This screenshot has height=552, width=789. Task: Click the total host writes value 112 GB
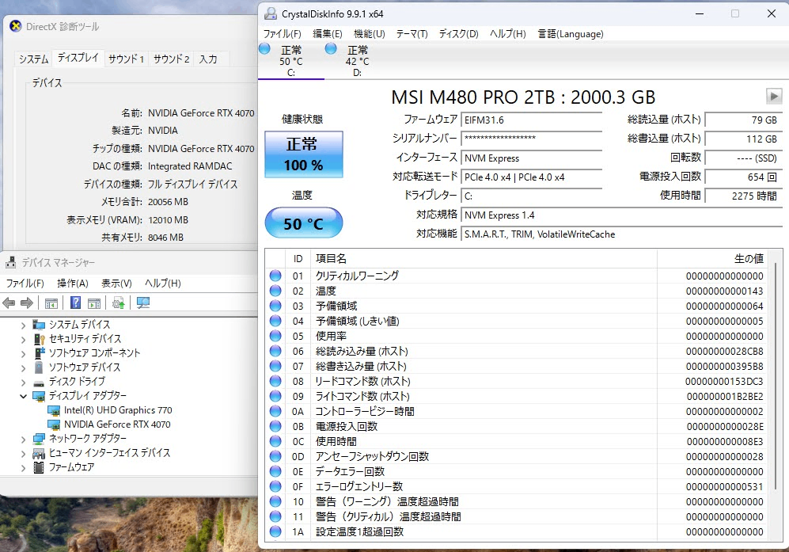[x=744, y=139]
